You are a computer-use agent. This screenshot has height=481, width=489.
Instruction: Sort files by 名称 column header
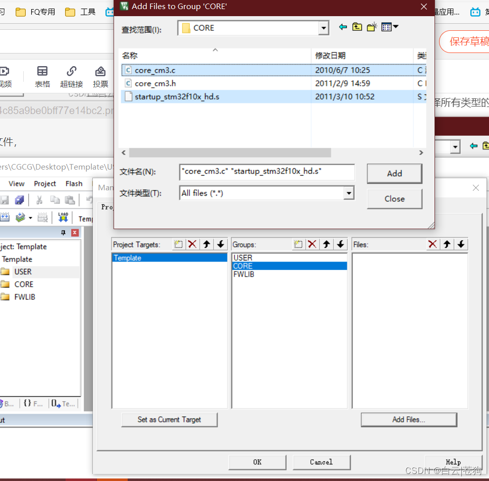tap(215, 56)
